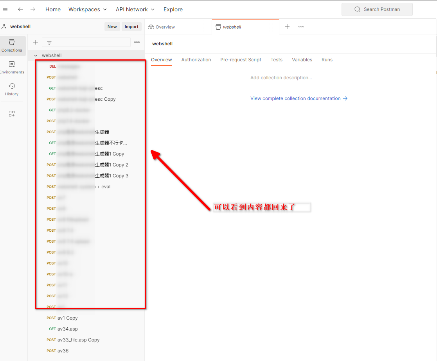Open tab options three-dots menu
437x361 pixels.
[x=301, y=27]
